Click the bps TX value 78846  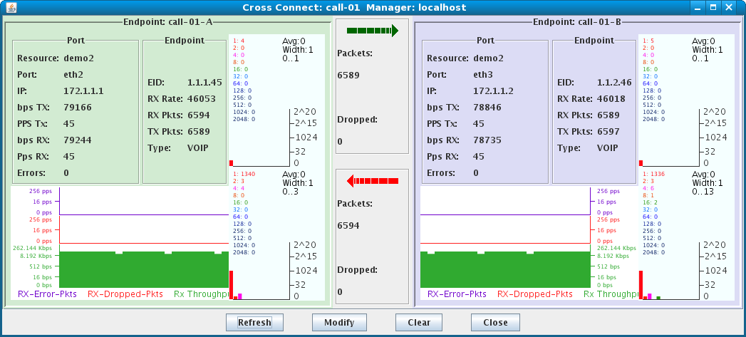pyautogui.click(x=487, y=107)
